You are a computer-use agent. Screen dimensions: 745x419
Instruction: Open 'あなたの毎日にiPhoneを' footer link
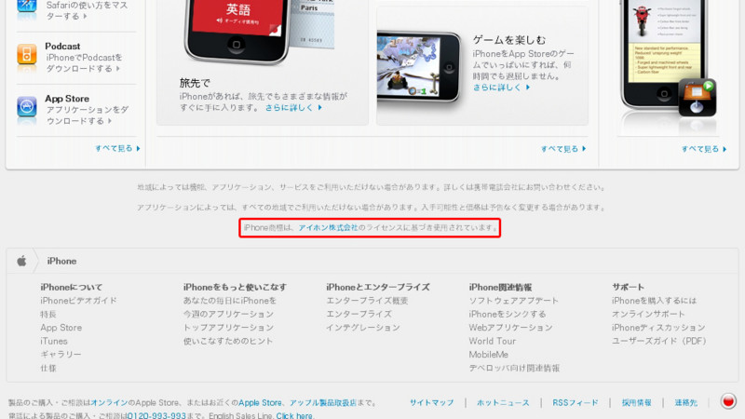point(230,301)
